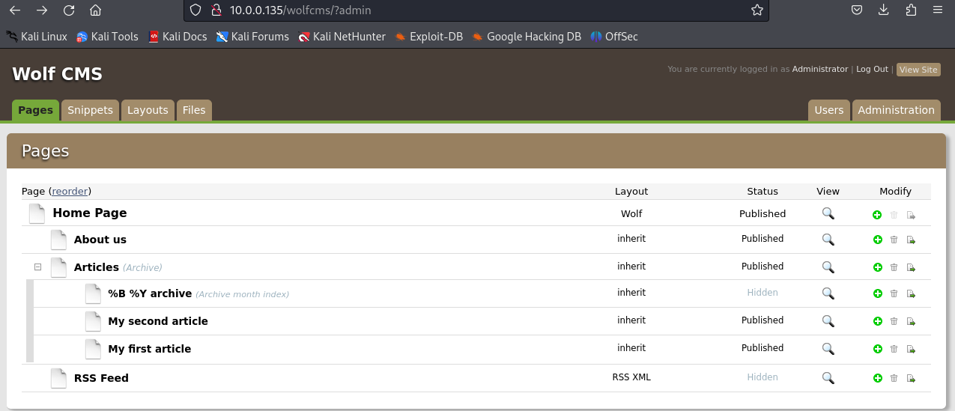
Task: Delete the %B %Y archive page
Action: [x=894, y=294]
